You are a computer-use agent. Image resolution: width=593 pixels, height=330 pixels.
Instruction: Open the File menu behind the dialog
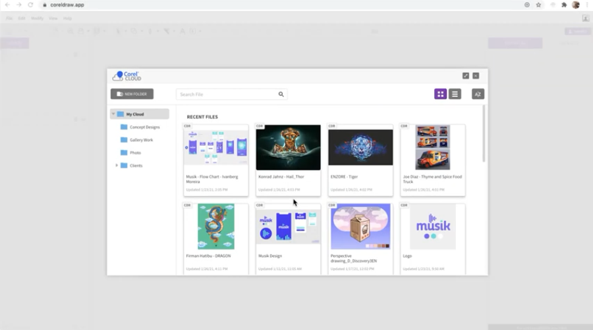coord(9,18)
